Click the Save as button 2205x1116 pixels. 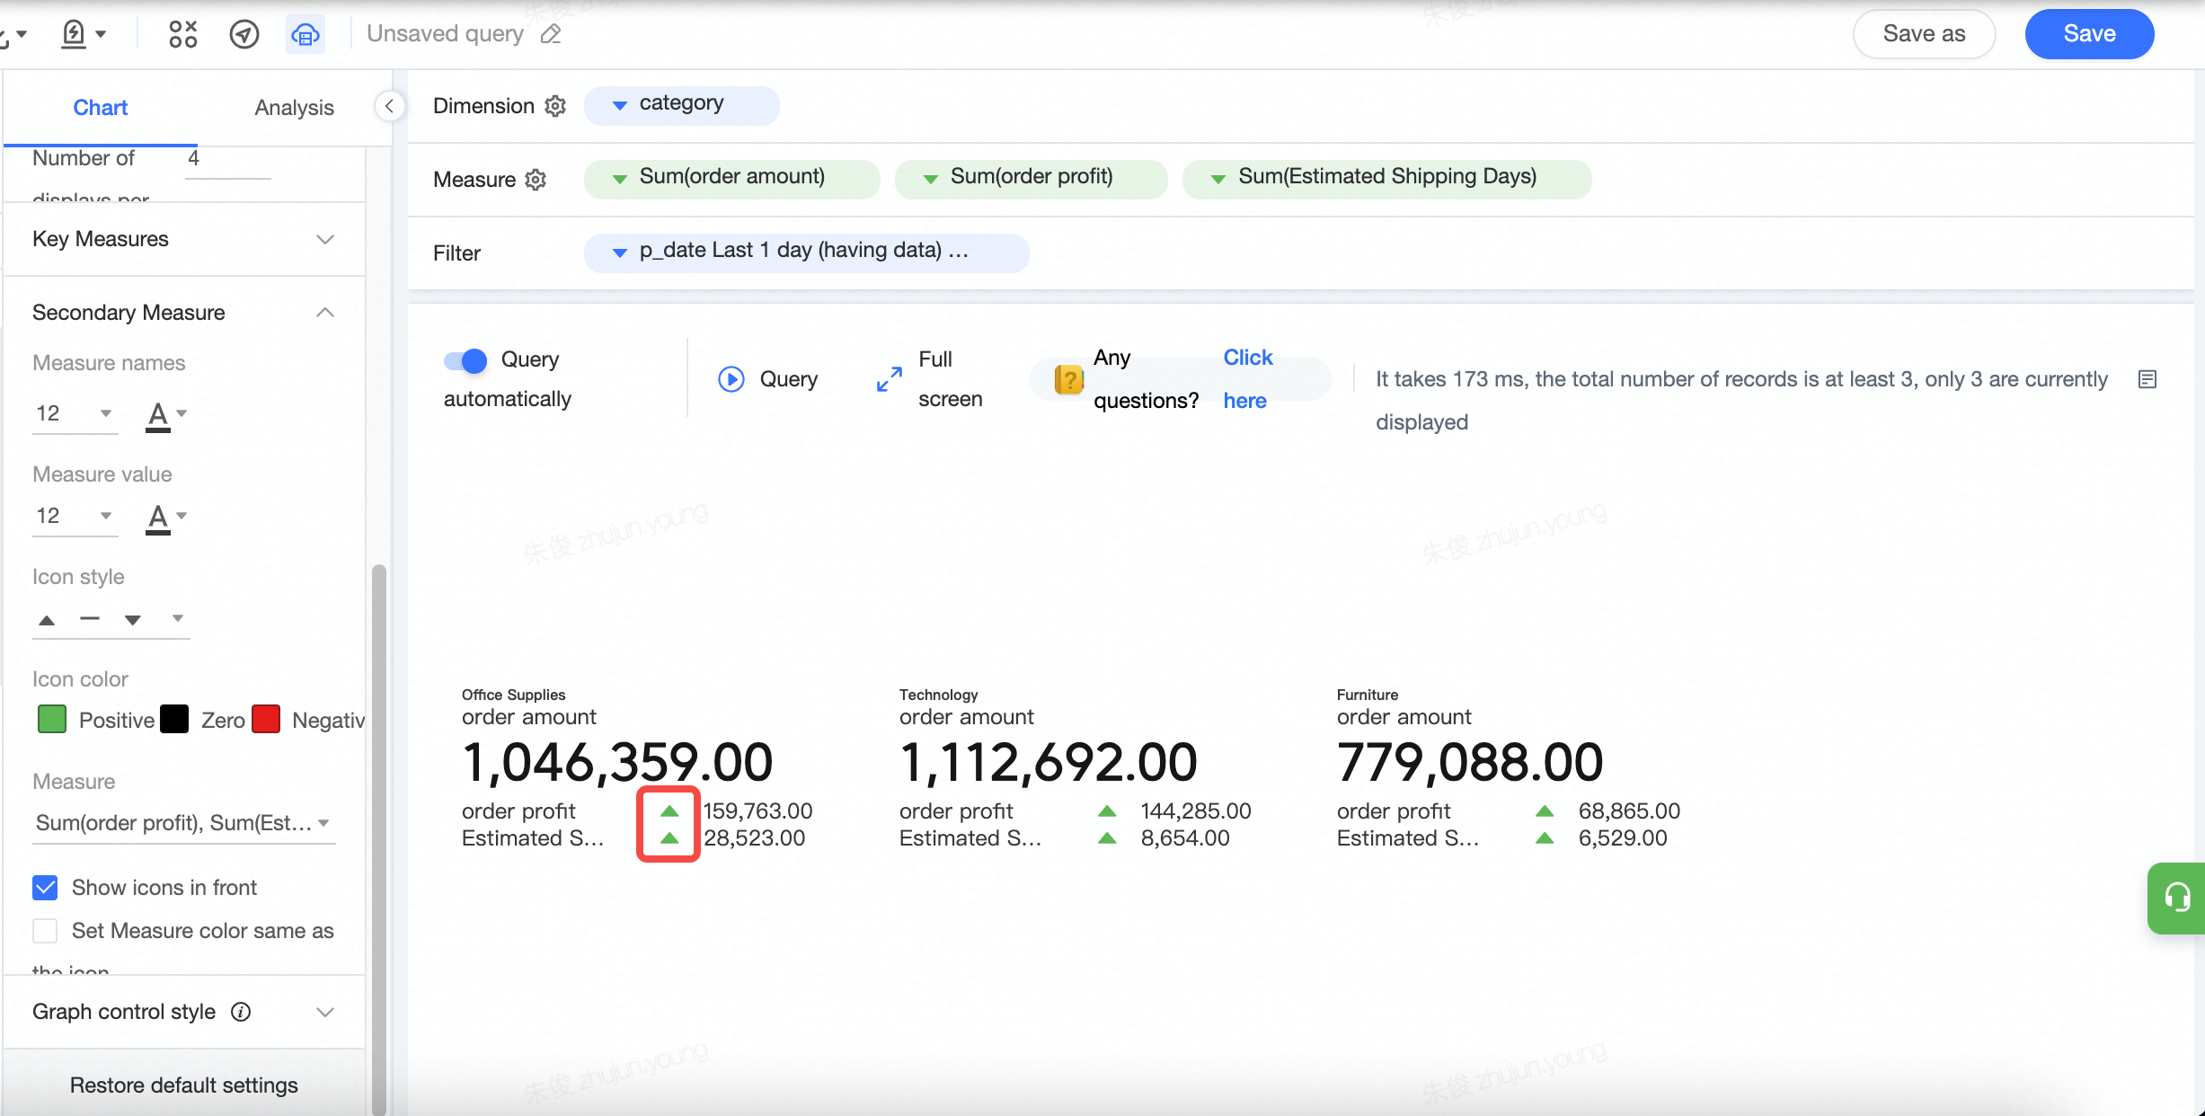pos(1924,34)
